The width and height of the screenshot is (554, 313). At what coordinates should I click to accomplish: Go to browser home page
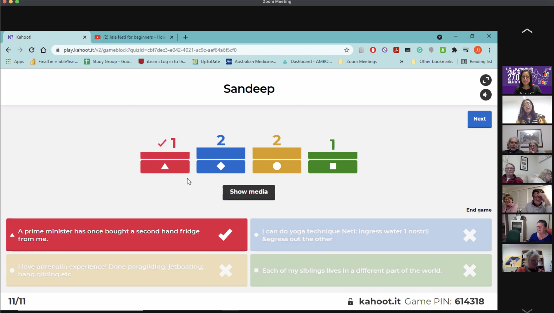pyautogui.click(x=43, y=50)
